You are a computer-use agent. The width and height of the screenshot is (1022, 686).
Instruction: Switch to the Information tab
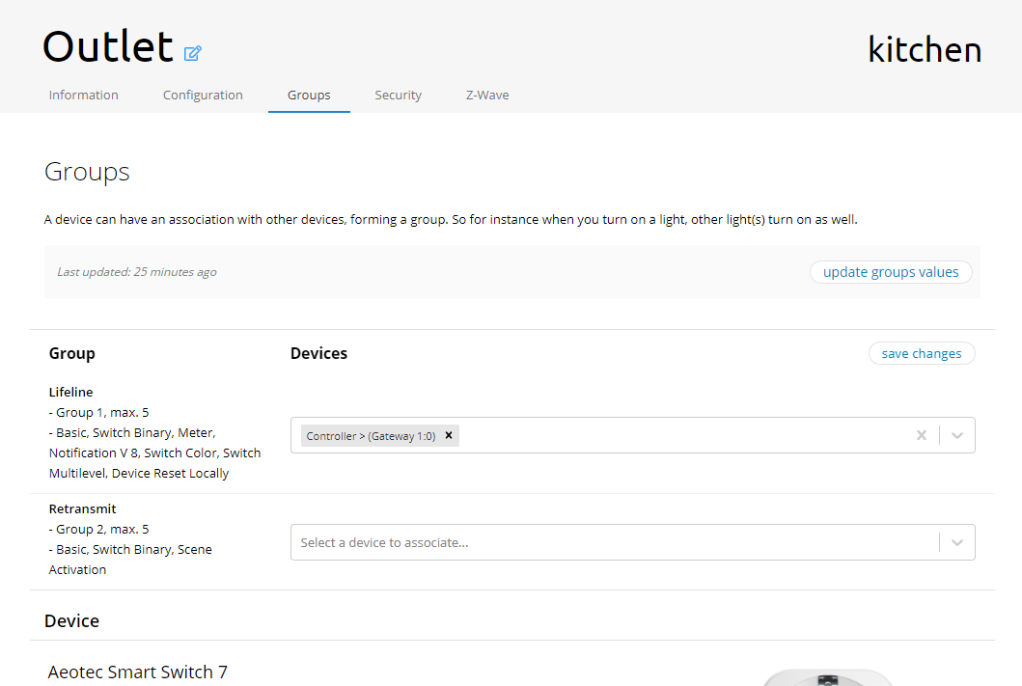click(x=84, y=95)
